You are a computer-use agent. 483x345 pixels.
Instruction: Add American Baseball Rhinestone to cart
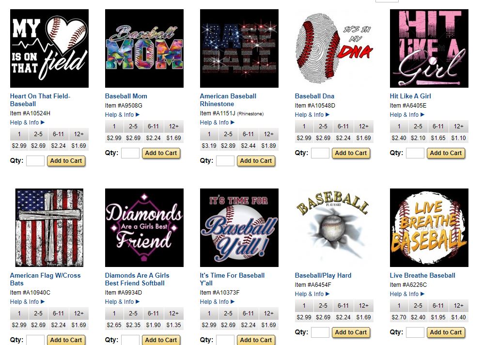[x=256, y=161]
